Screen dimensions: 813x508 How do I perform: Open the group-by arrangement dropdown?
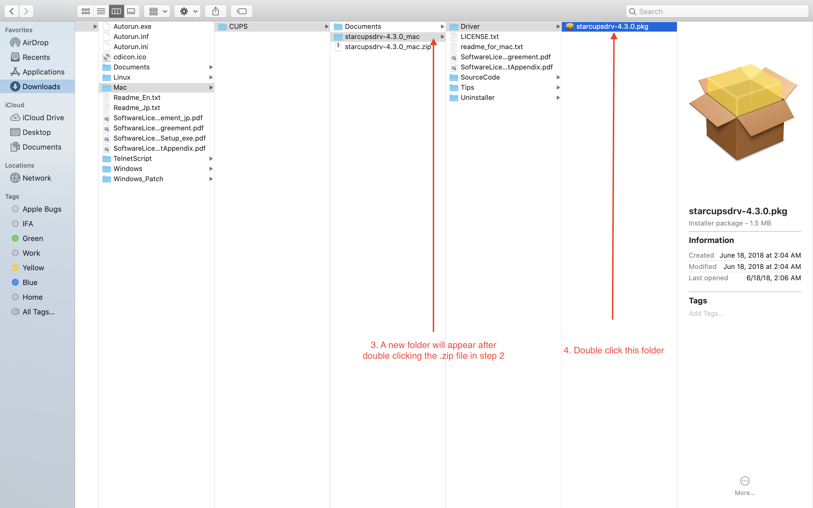pos(157,11)
